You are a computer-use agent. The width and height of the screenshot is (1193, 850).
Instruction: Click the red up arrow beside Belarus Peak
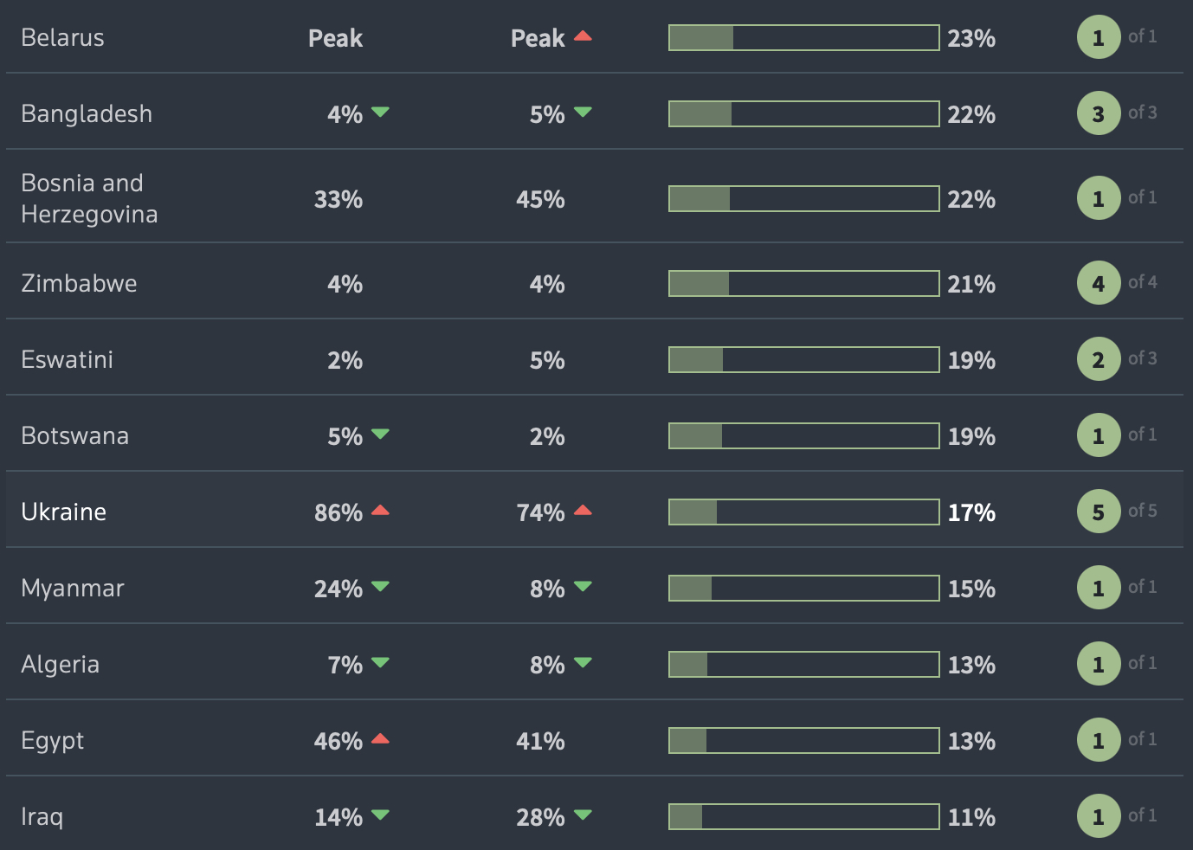[583, 36]
